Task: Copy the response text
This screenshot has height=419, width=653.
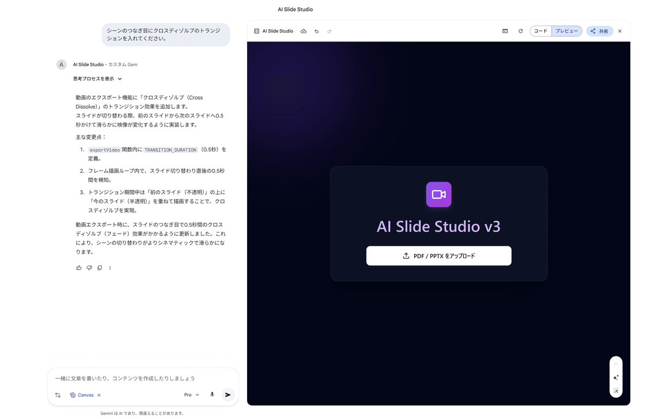Action: [100, 268]
